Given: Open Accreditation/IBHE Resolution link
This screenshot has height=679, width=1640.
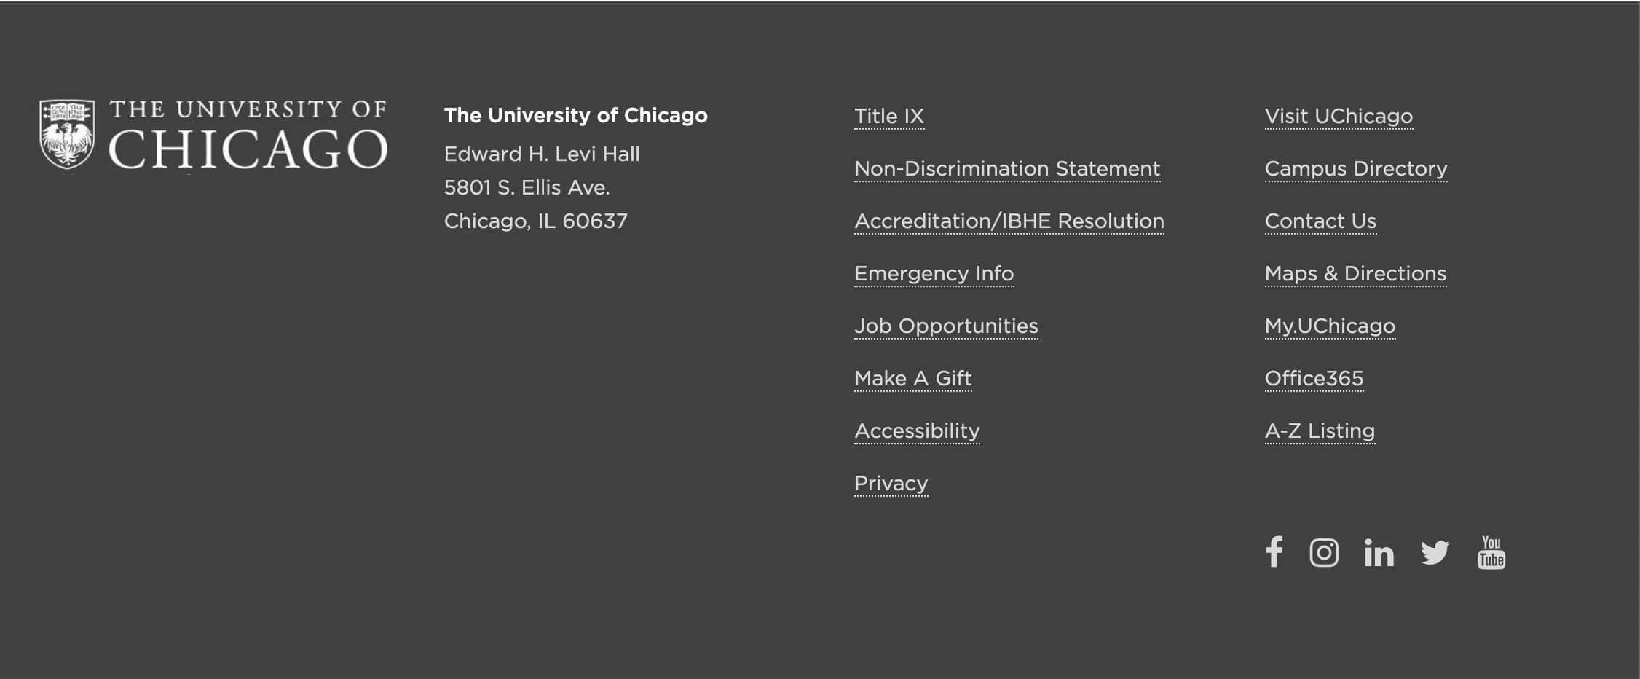Looking at the screenshot, I should coord(1009,221).
